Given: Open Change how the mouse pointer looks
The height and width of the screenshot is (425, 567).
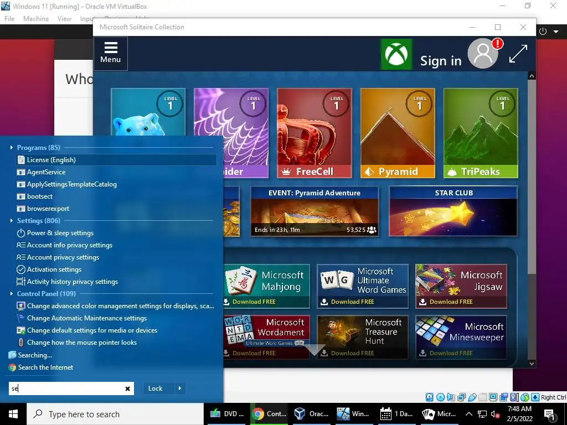Looking at the screenshot, I should tap(116, 343).
